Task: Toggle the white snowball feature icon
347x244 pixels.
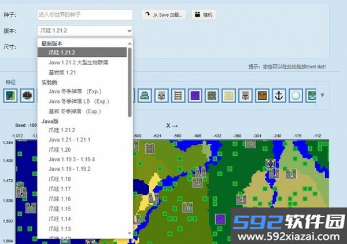Action: coord(296,96)
